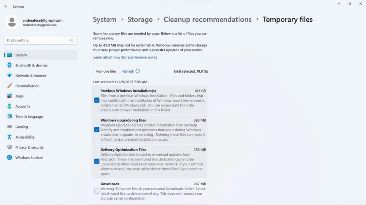Open Accounts via its person icon
366x205 pixels.
click(x=9, y=106)
